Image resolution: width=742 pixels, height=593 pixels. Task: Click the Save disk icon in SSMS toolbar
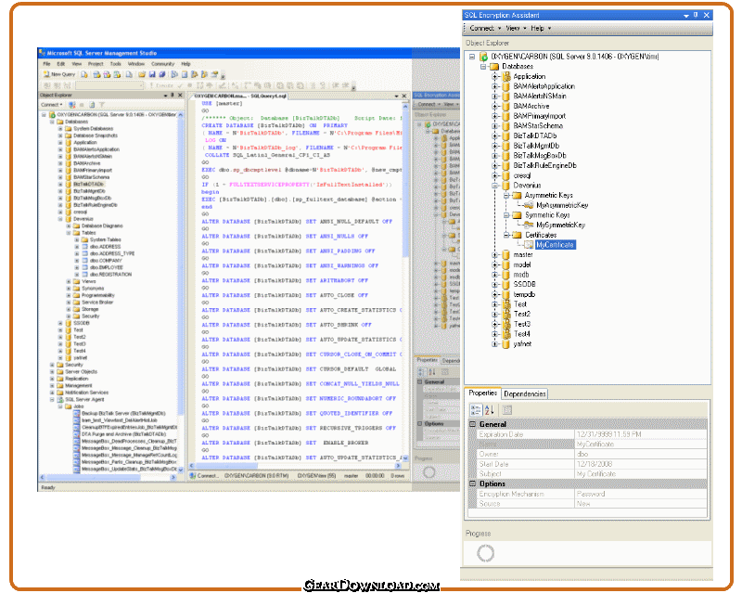pos(152,74)
